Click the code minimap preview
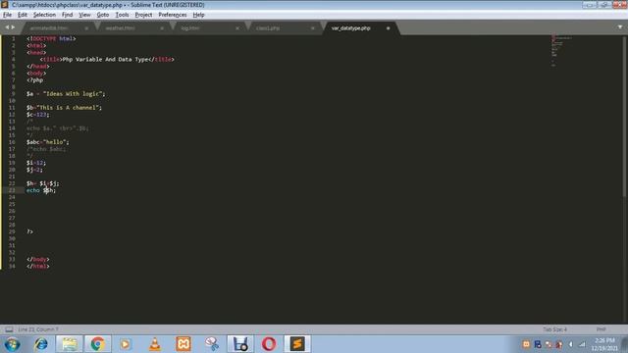This screenshot has width=628, height=353. 560,50
